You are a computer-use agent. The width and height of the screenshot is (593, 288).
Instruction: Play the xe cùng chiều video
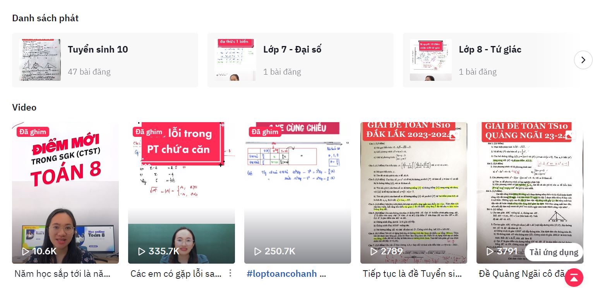pos(298,193)
